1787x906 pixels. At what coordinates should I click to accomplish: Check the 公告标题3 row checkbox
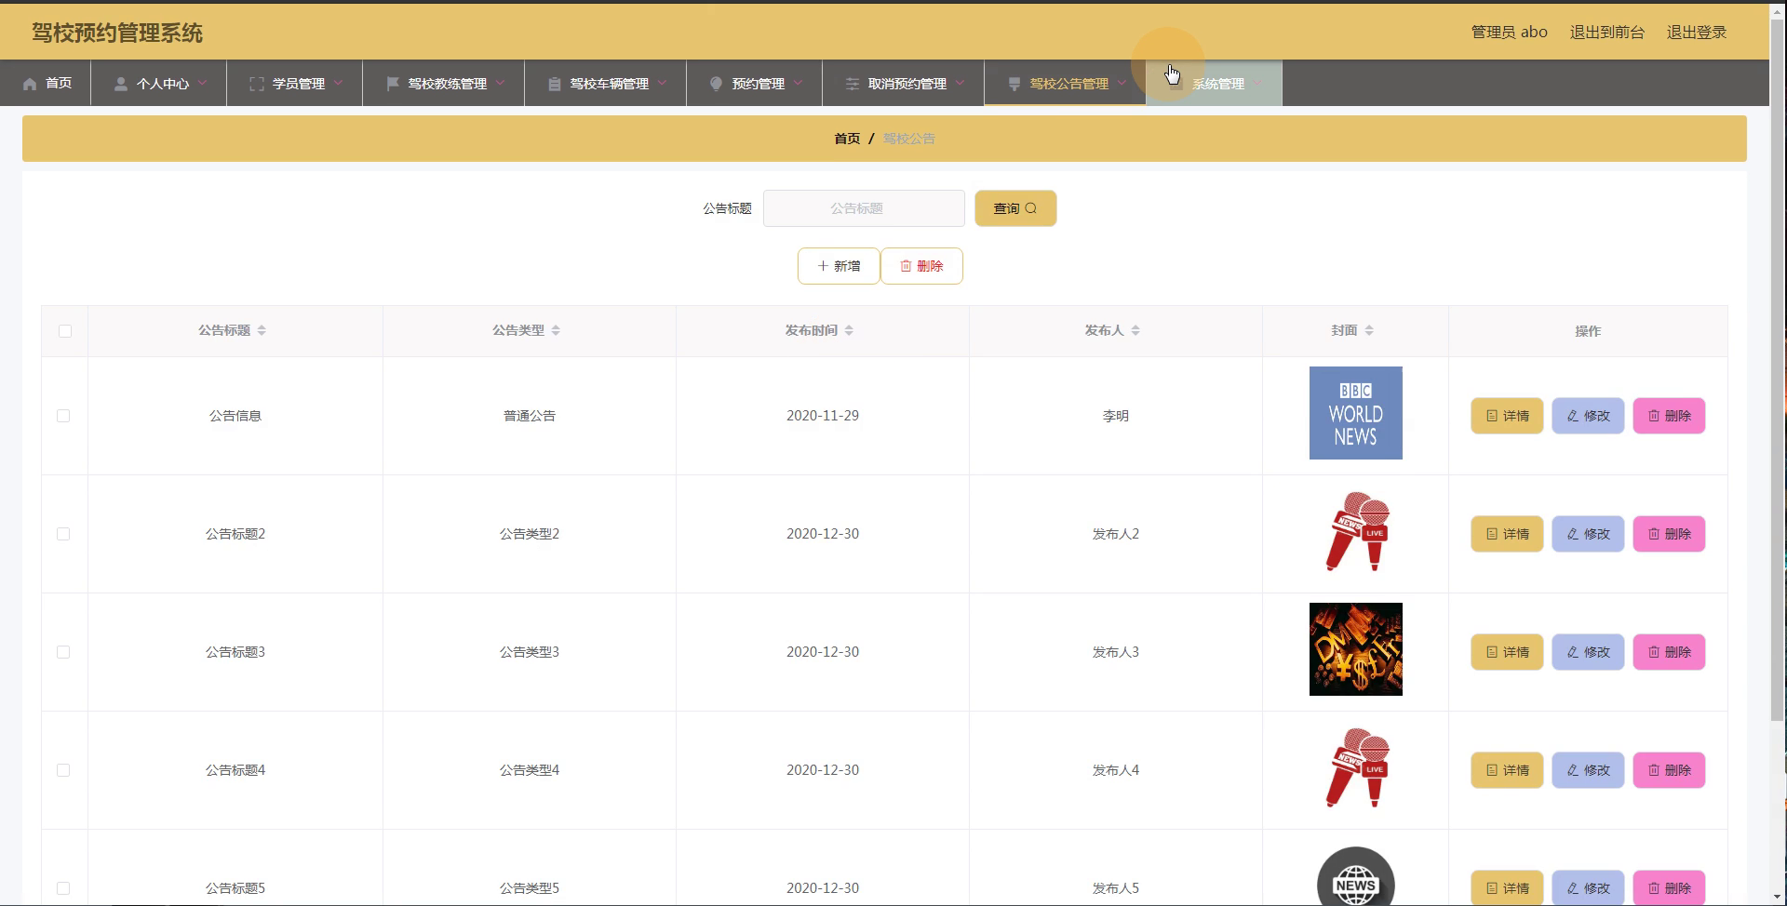[63, 652]
